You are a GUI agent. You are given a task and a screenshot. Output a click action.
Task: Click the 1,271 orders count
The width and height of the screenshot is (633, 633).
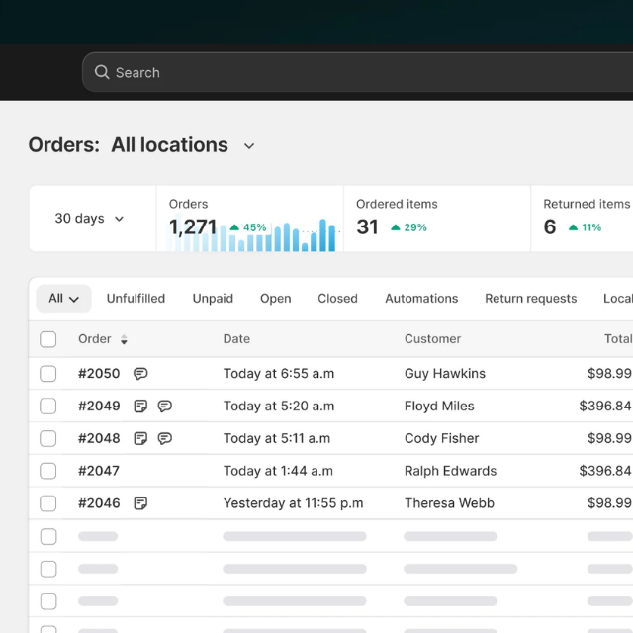coord(193,226)
